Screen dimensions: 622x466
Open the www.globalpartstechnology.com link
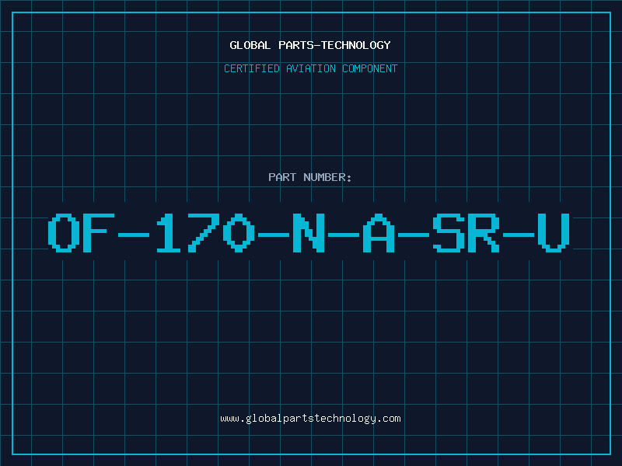tap(310, 419)
